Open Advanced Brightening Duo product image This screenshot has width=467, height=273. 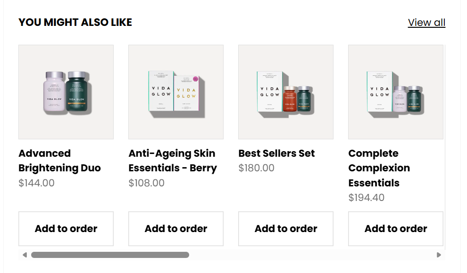(x=66, y=92)
